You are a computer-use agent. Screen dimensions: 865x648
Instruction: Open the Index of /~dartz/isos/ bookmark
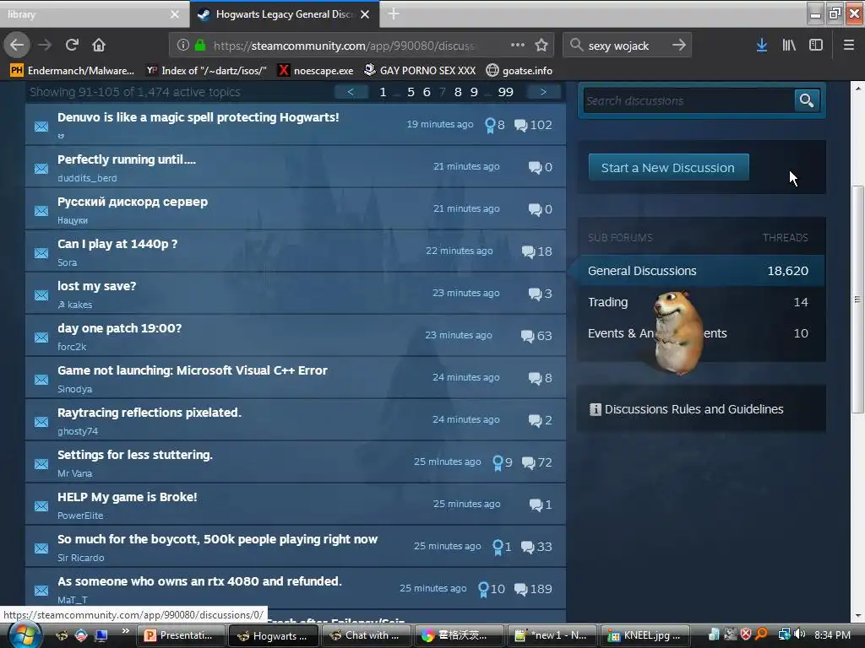point(206,71)
